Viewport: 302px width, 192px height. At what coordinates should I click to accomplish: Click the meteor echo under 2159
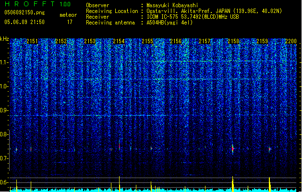click(270, 149)
